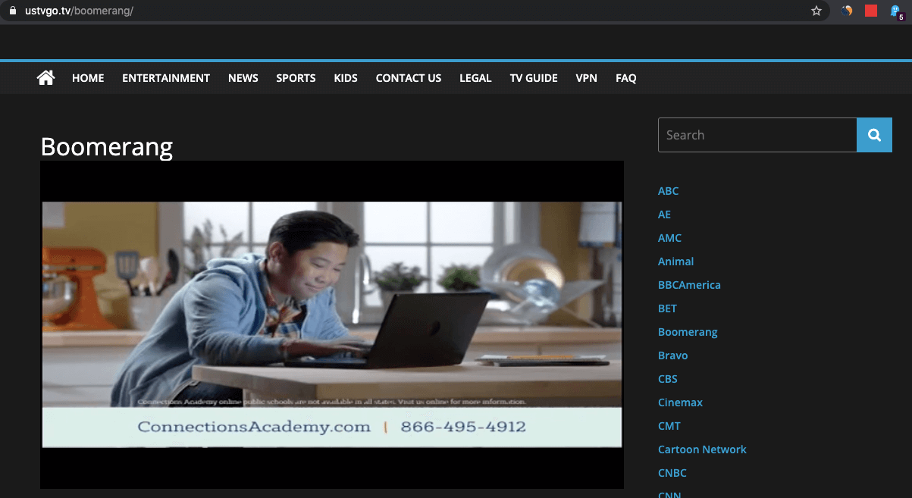Open the Ghostery ghost extension icon
Screen dimensions: 912x498
896,11
